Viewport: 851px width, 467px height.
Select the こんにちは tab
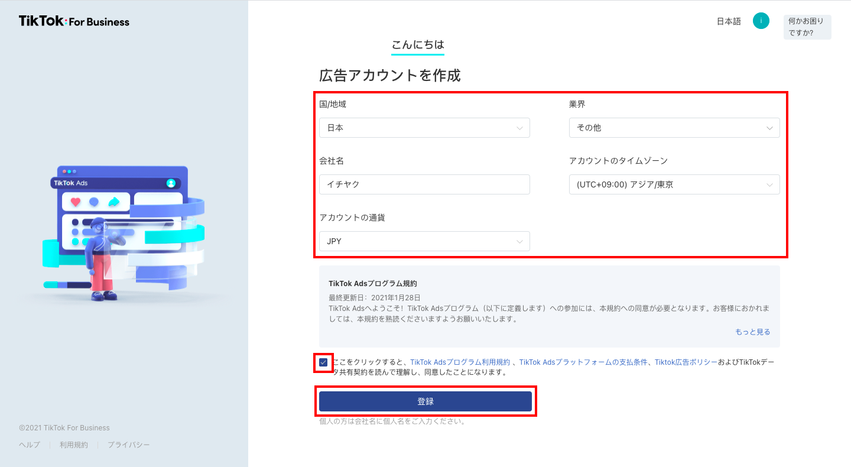pos(418,45)
